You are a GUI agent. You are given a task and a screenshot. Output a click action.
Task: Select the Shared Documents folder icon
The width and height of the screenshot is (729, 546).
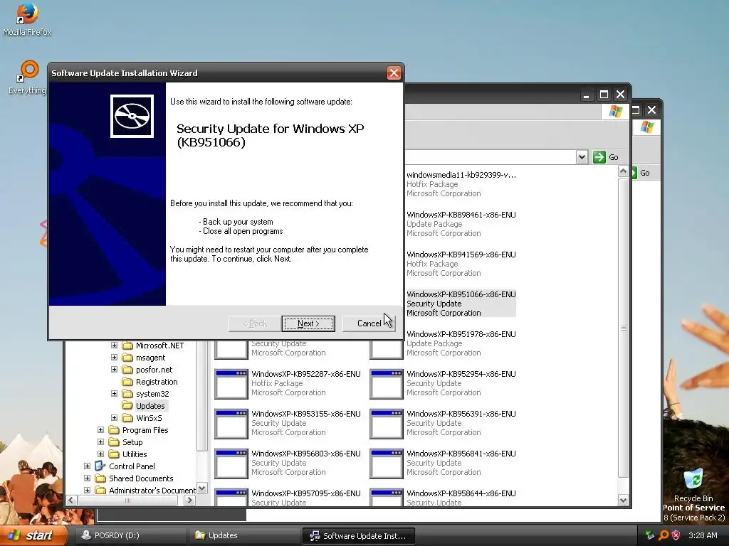tap(100, 478)
